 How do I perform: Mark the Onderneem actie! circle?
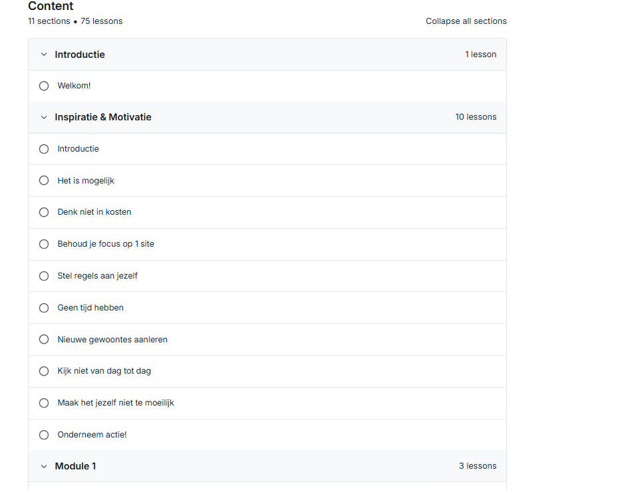44,435
